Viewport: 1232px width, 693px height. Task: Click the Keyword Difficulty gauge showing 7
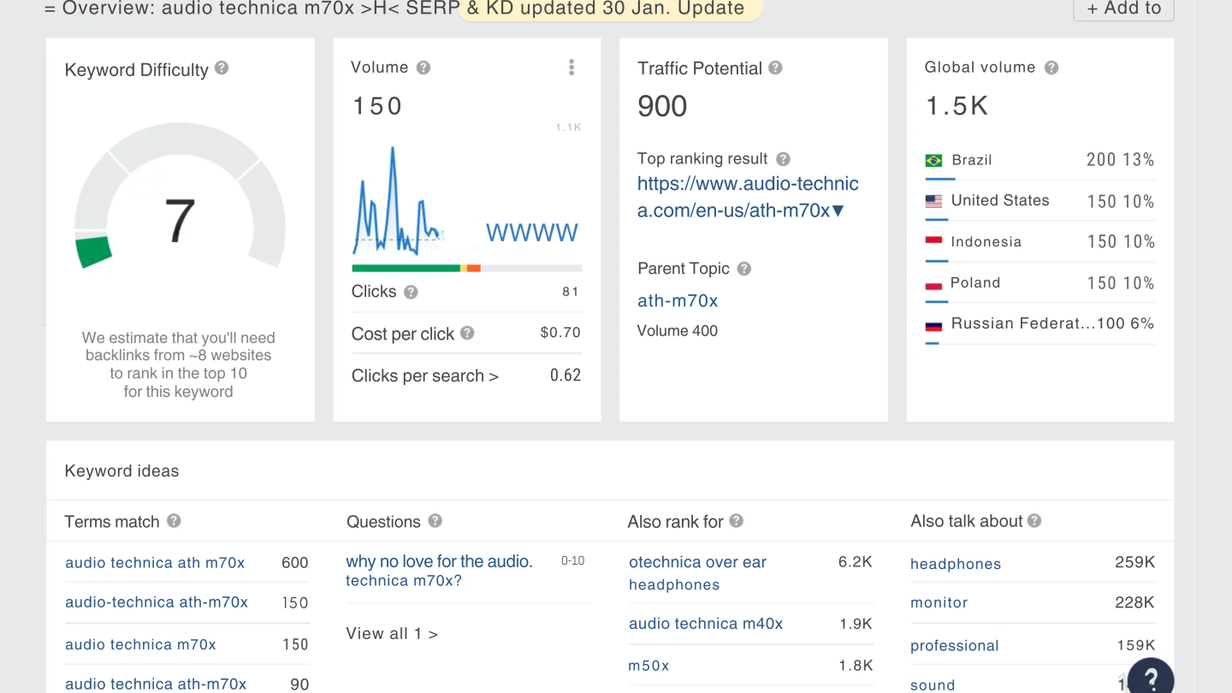tap(180, 197)
